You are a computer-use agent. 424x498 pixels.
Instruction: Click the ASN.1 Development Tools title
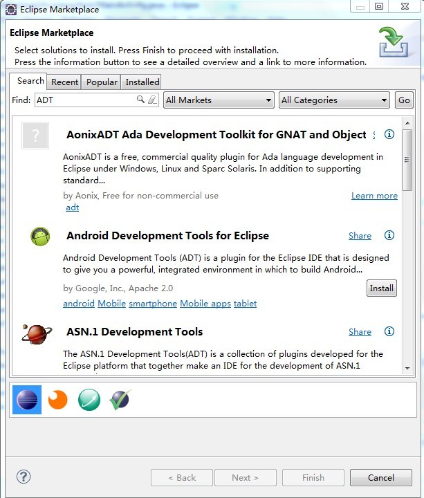(x=135, y=331)
